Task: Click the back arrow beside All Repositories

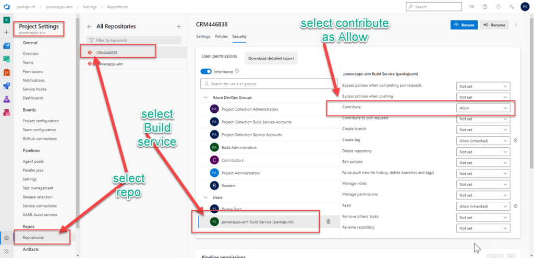Action: click(x=89, y=26)
